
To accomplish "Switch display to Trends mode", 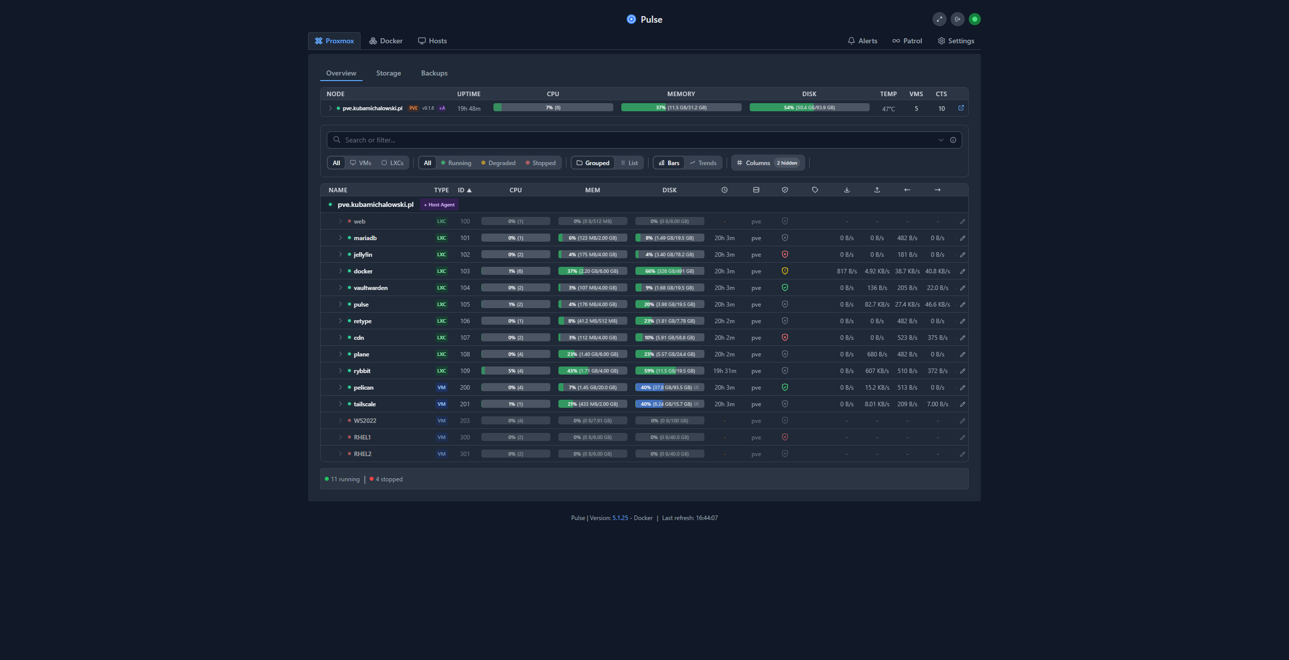I will coord(703,163).
